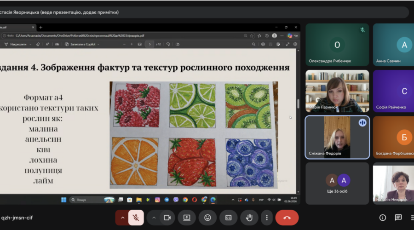Open video settings arrow beside camera

coord(154,218)
